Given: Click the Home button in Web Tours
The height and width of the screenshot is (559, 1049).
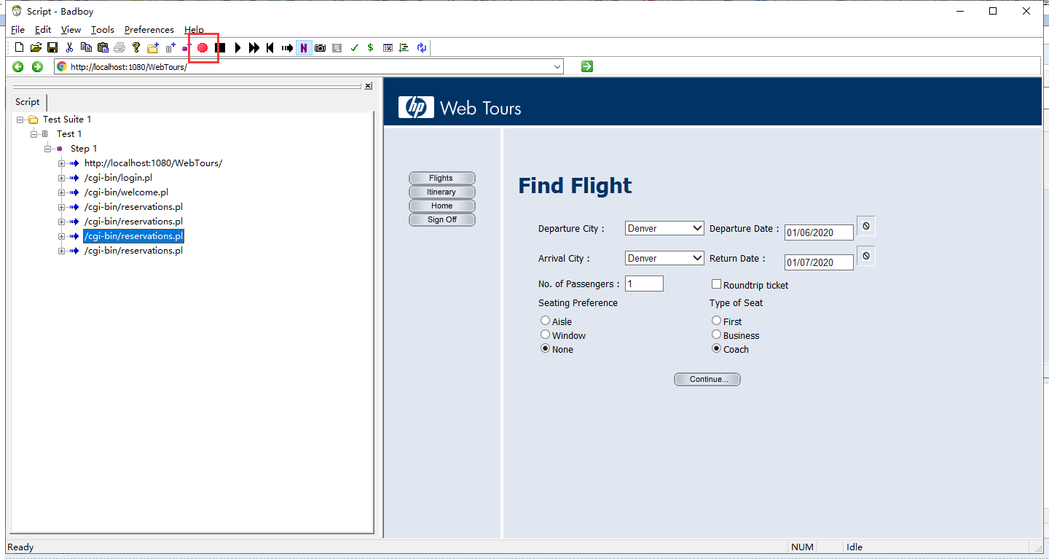Looking at the screenshot, I should pyautogui.click(x=441, y=206).
